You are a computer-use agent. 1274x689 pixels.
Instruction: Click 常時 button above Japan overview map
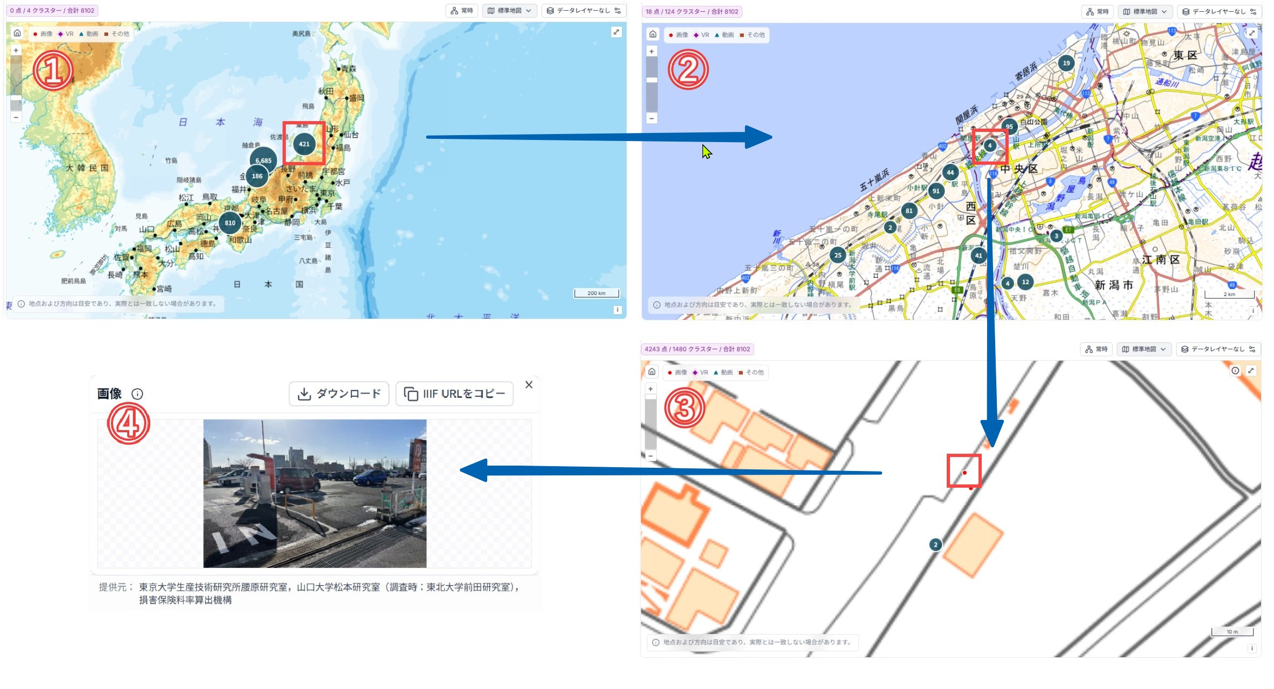[462, 11]
